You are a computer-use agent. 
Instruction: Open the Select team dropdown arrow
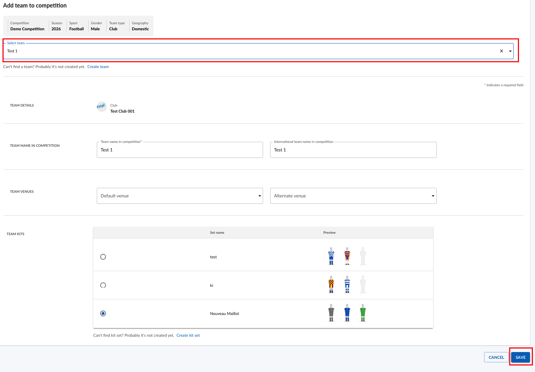510,51
